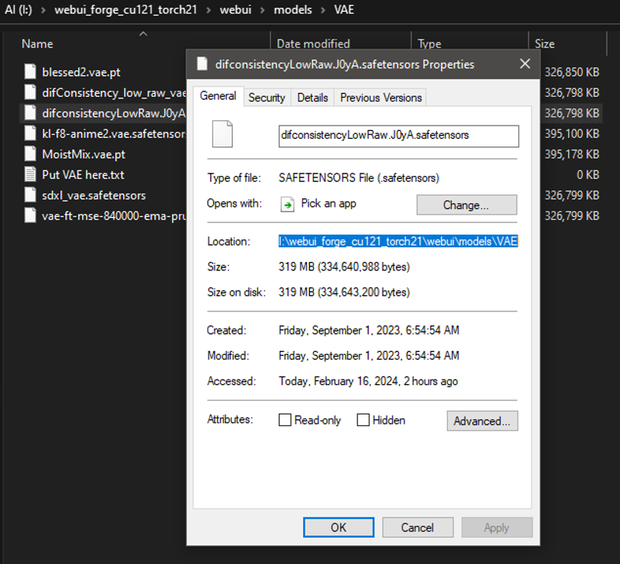Screen dimensions: 620x564
Task: Navigate to models breadcrumb folder
Action: 293,10
